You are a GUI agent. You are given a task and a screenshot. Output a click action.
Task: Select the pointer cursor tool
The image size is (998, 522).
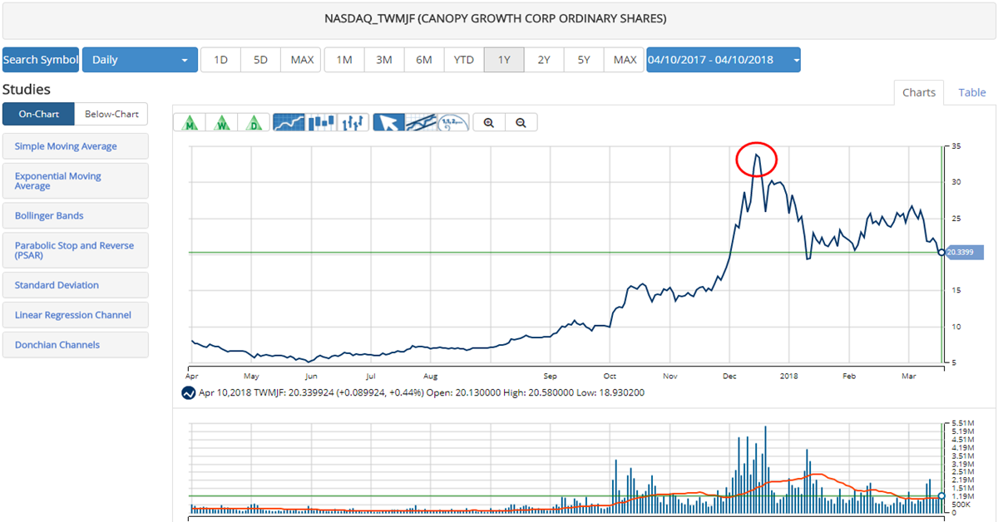coord(388,122)
